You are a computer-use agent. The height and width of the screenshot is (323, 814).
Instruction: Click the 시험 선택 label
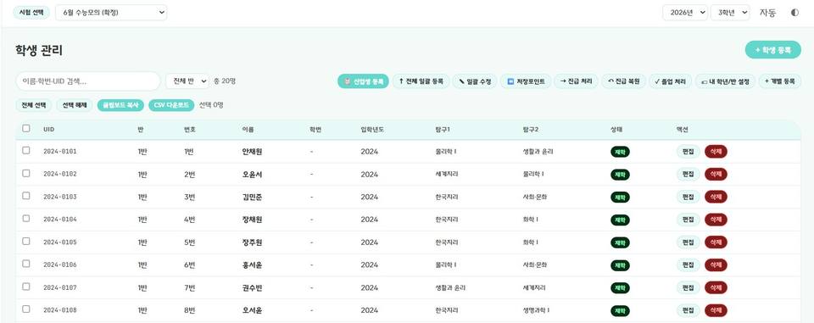click(x=31, y=13)
